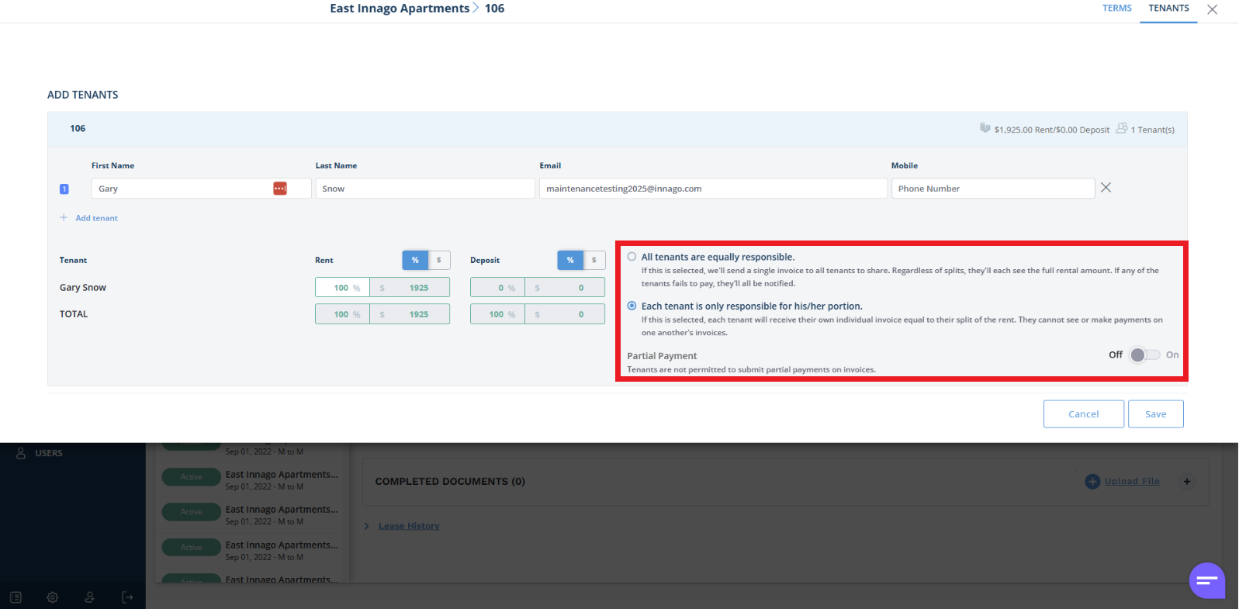The width and height of the screenshot is (1239, 609).
Task: Select 'All tenants are equally responsible' option
Action: (632, 257)
